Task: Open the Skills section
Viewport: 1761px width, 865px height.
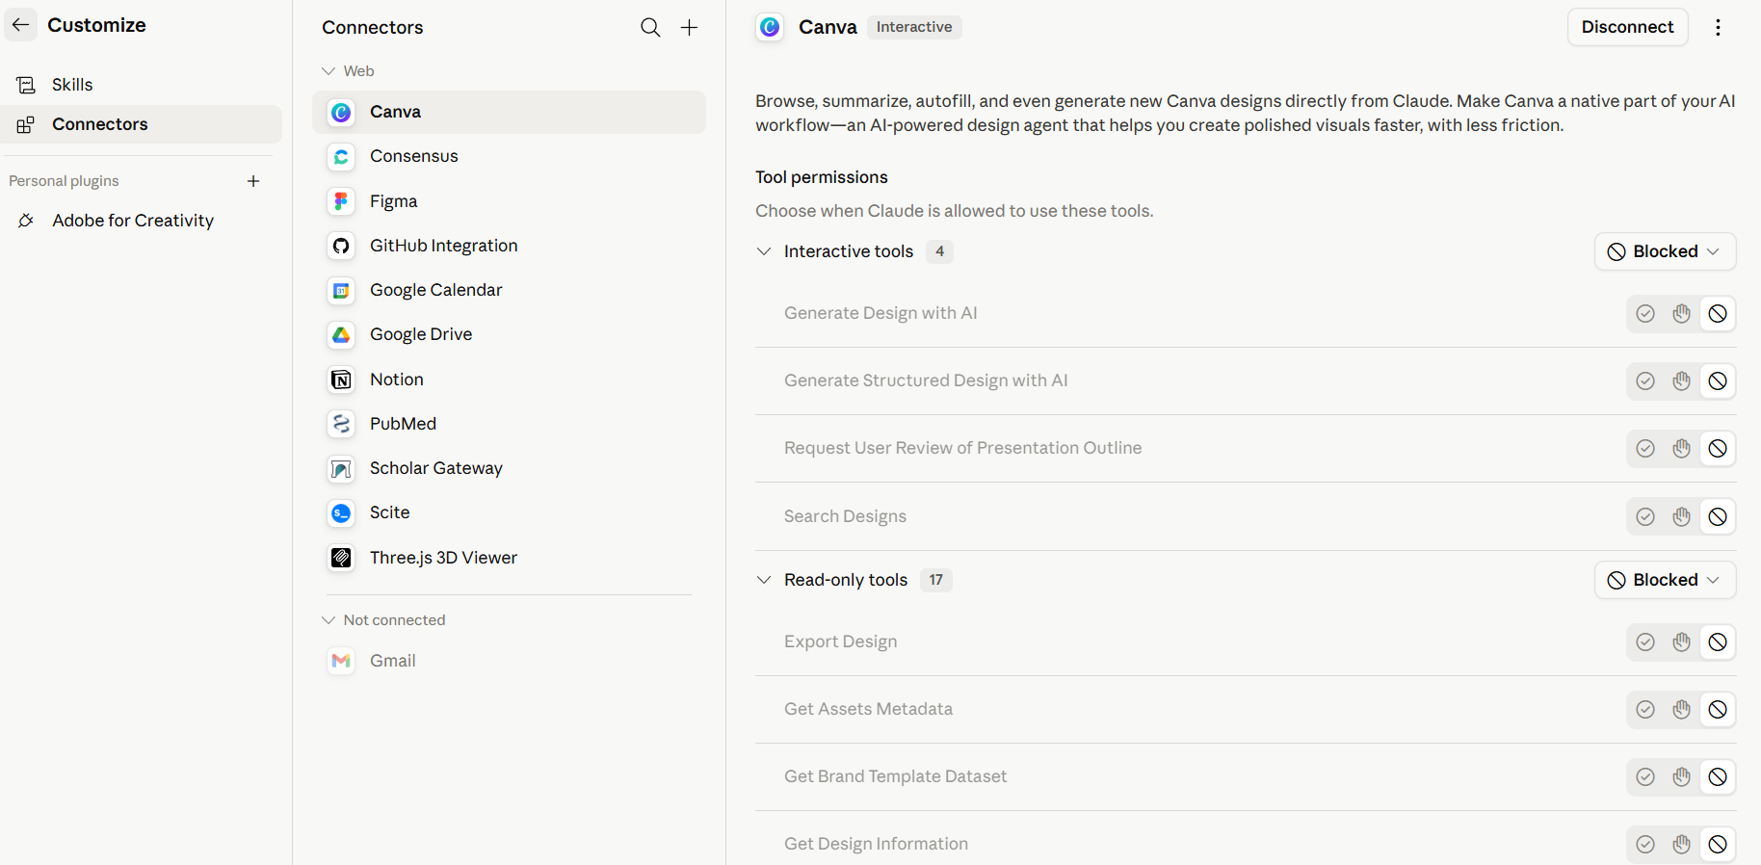Action: tap(142, 85)
